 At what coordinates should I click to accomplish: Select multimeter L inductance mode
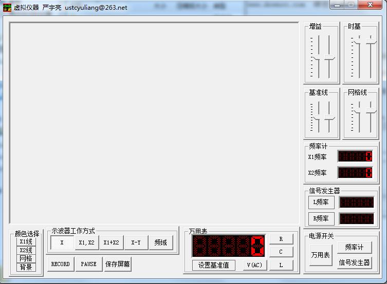coord(281,265)
